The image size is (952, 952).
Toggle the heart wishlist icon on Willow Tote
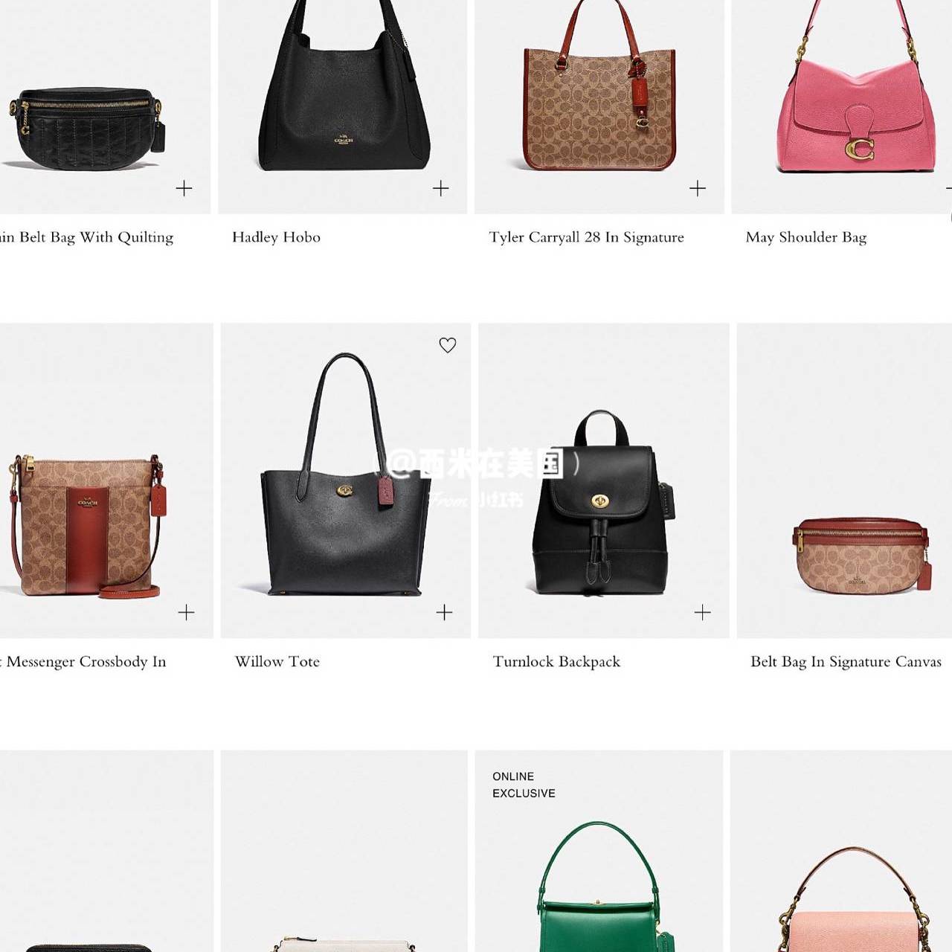point(447,345)
